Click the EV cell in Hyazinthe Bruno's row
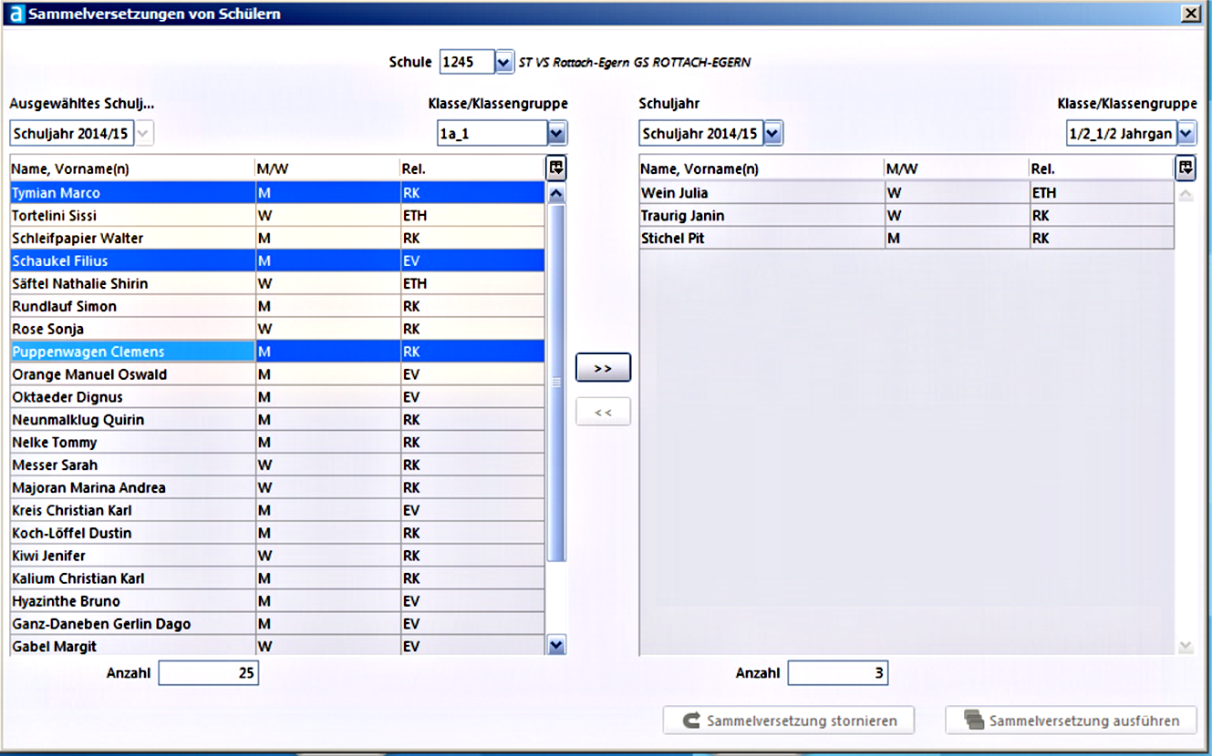The width and height of the screenshot is (1212, 756). point(472,601)
